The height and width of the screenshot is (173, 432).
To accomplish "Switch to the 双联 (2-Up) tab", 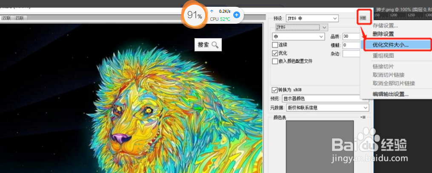I will 8,18.
